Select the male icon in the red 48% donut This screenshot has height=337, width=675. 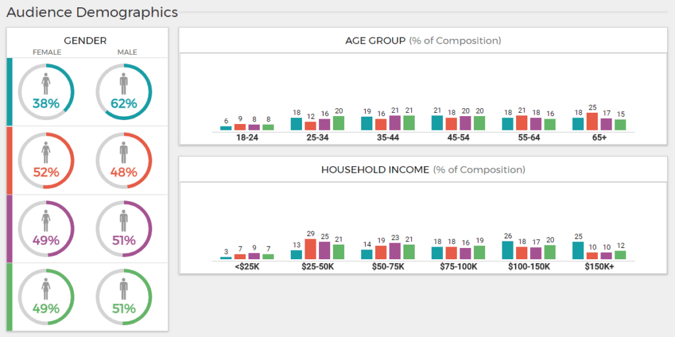tap(124, 152)
